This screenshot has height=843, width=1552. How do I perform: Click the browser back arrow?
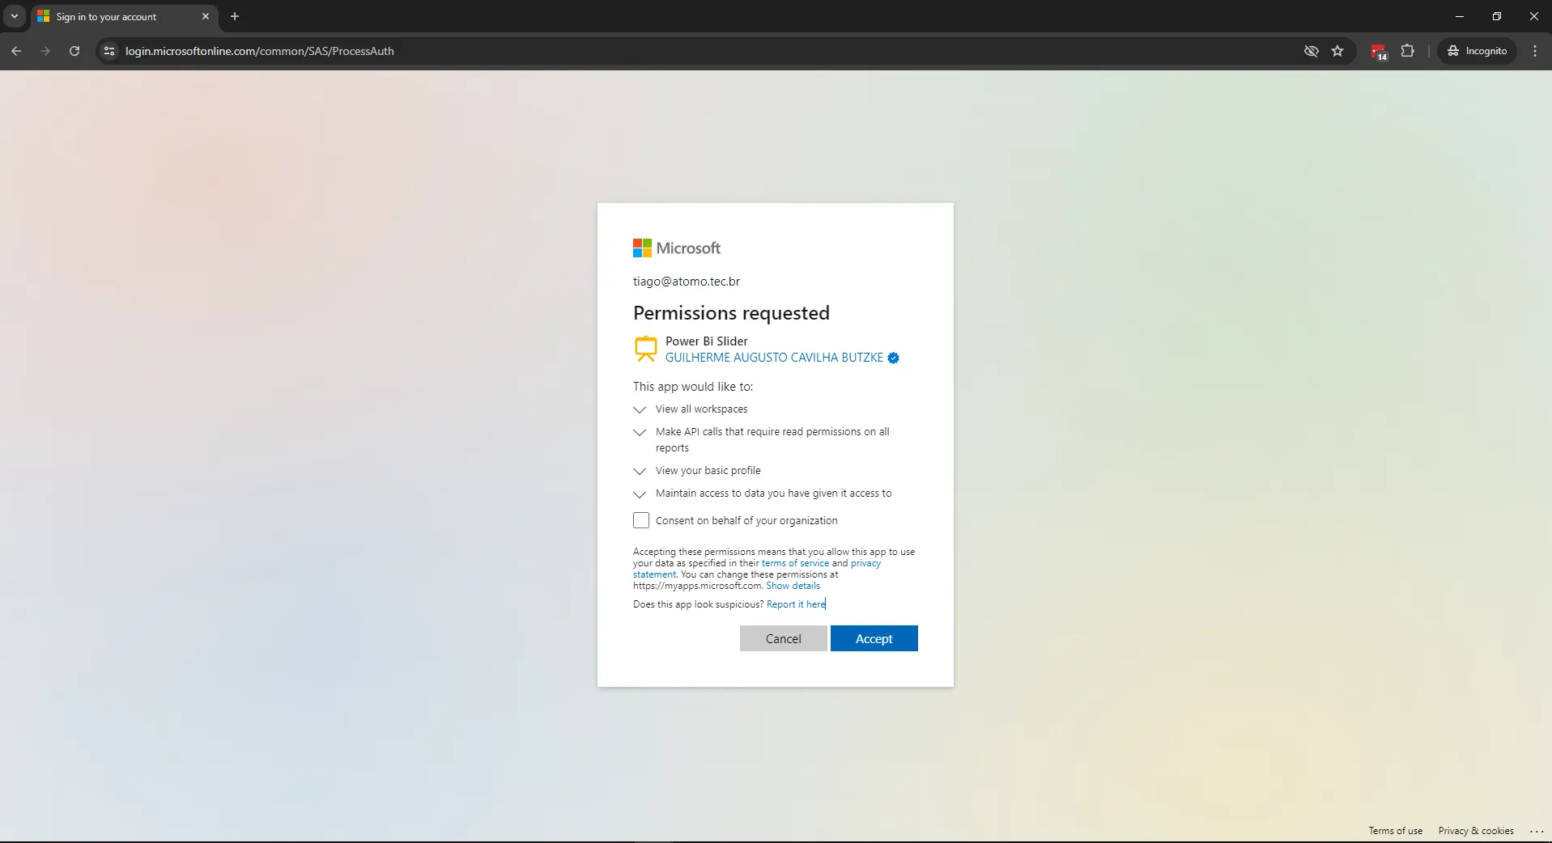coord(16,51)
